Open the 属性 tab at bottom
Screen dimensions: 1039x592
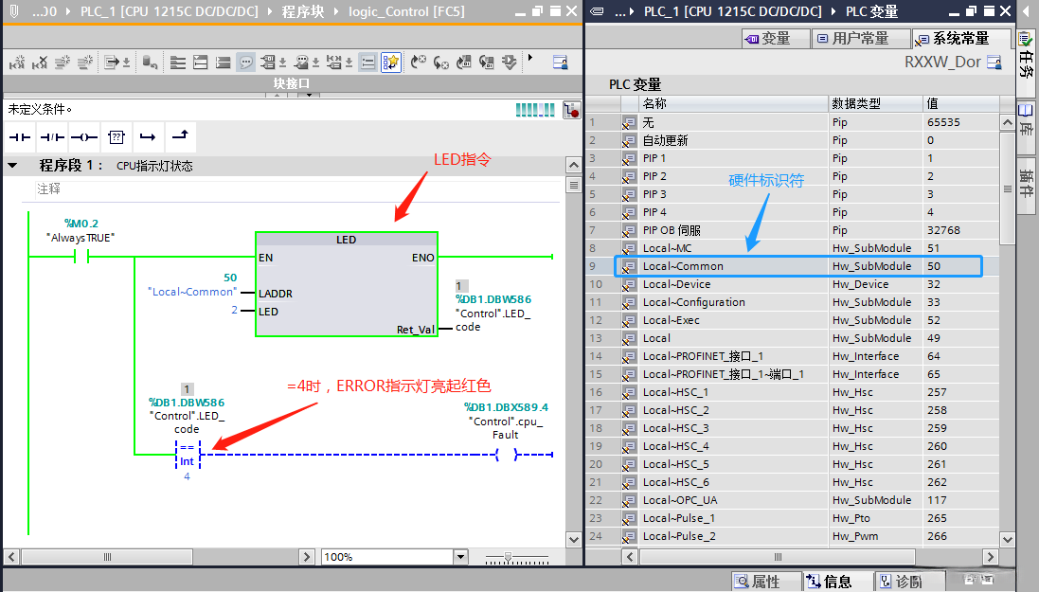pos(766,582)
